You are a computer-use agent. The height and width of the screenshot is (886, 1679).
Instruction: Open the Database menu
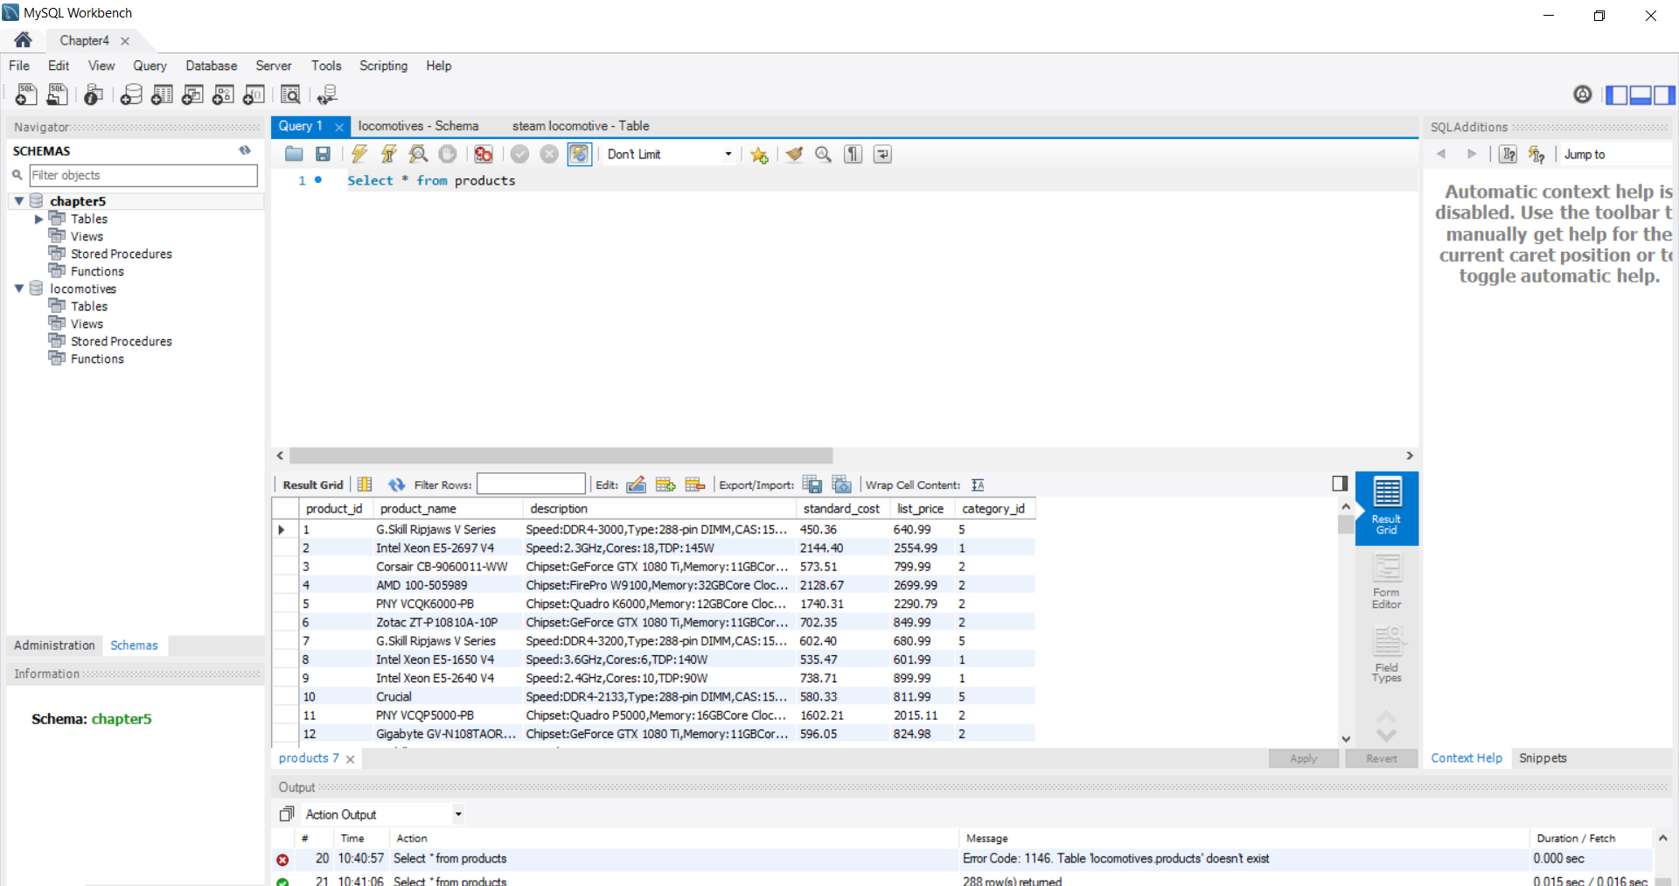[211, 66]
